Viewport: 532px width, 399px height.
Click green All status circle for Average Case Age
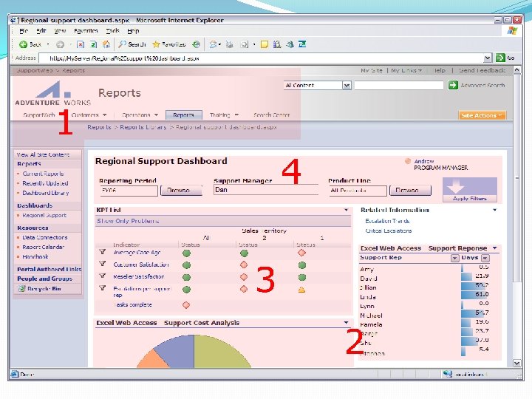pos(187,253)
